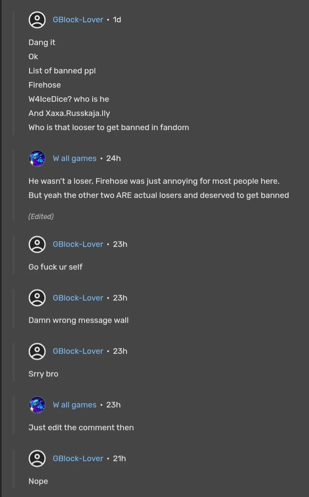Click GBlock-Lover's avatar on the 'Dang it' comment
Image resolution: width=309 pixels, height=497 pixels.
point(37,20)
